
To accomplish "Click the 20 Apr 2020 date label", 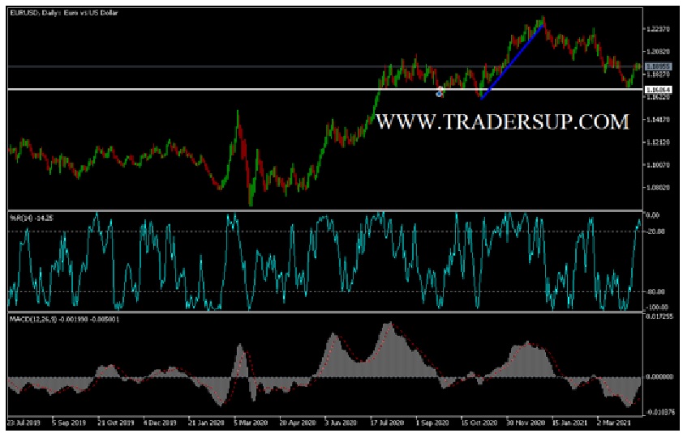I will 297,422.
